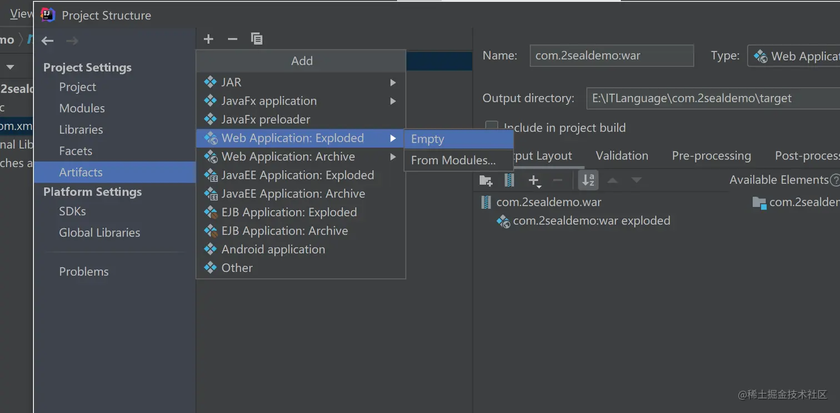Click the Android application icon
840x413 pixels.
(x=210, y=249)
